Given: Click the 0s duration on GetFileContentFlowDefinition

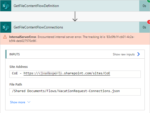Looking at the screenshot, I should click(x=144, y=6).
